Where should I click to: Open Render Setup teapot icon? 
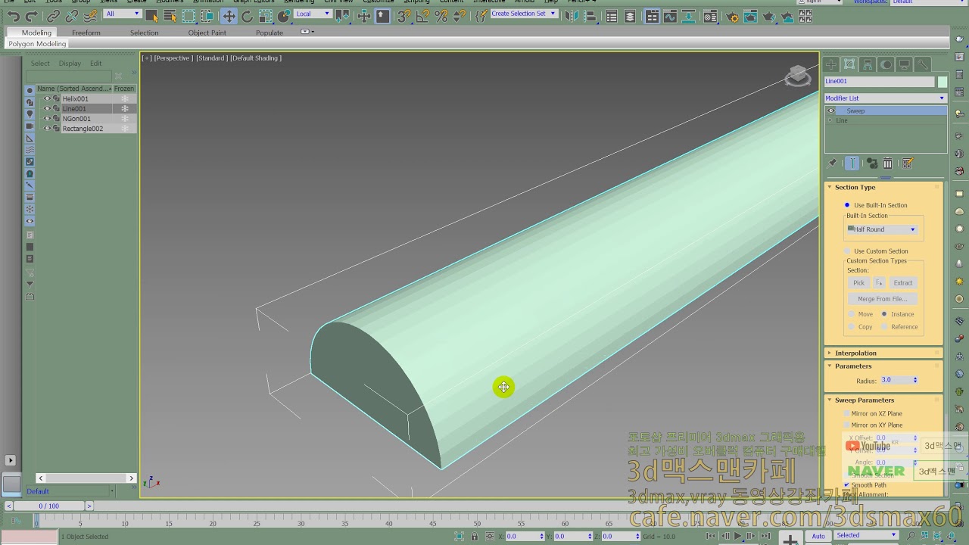pos(731,16)
